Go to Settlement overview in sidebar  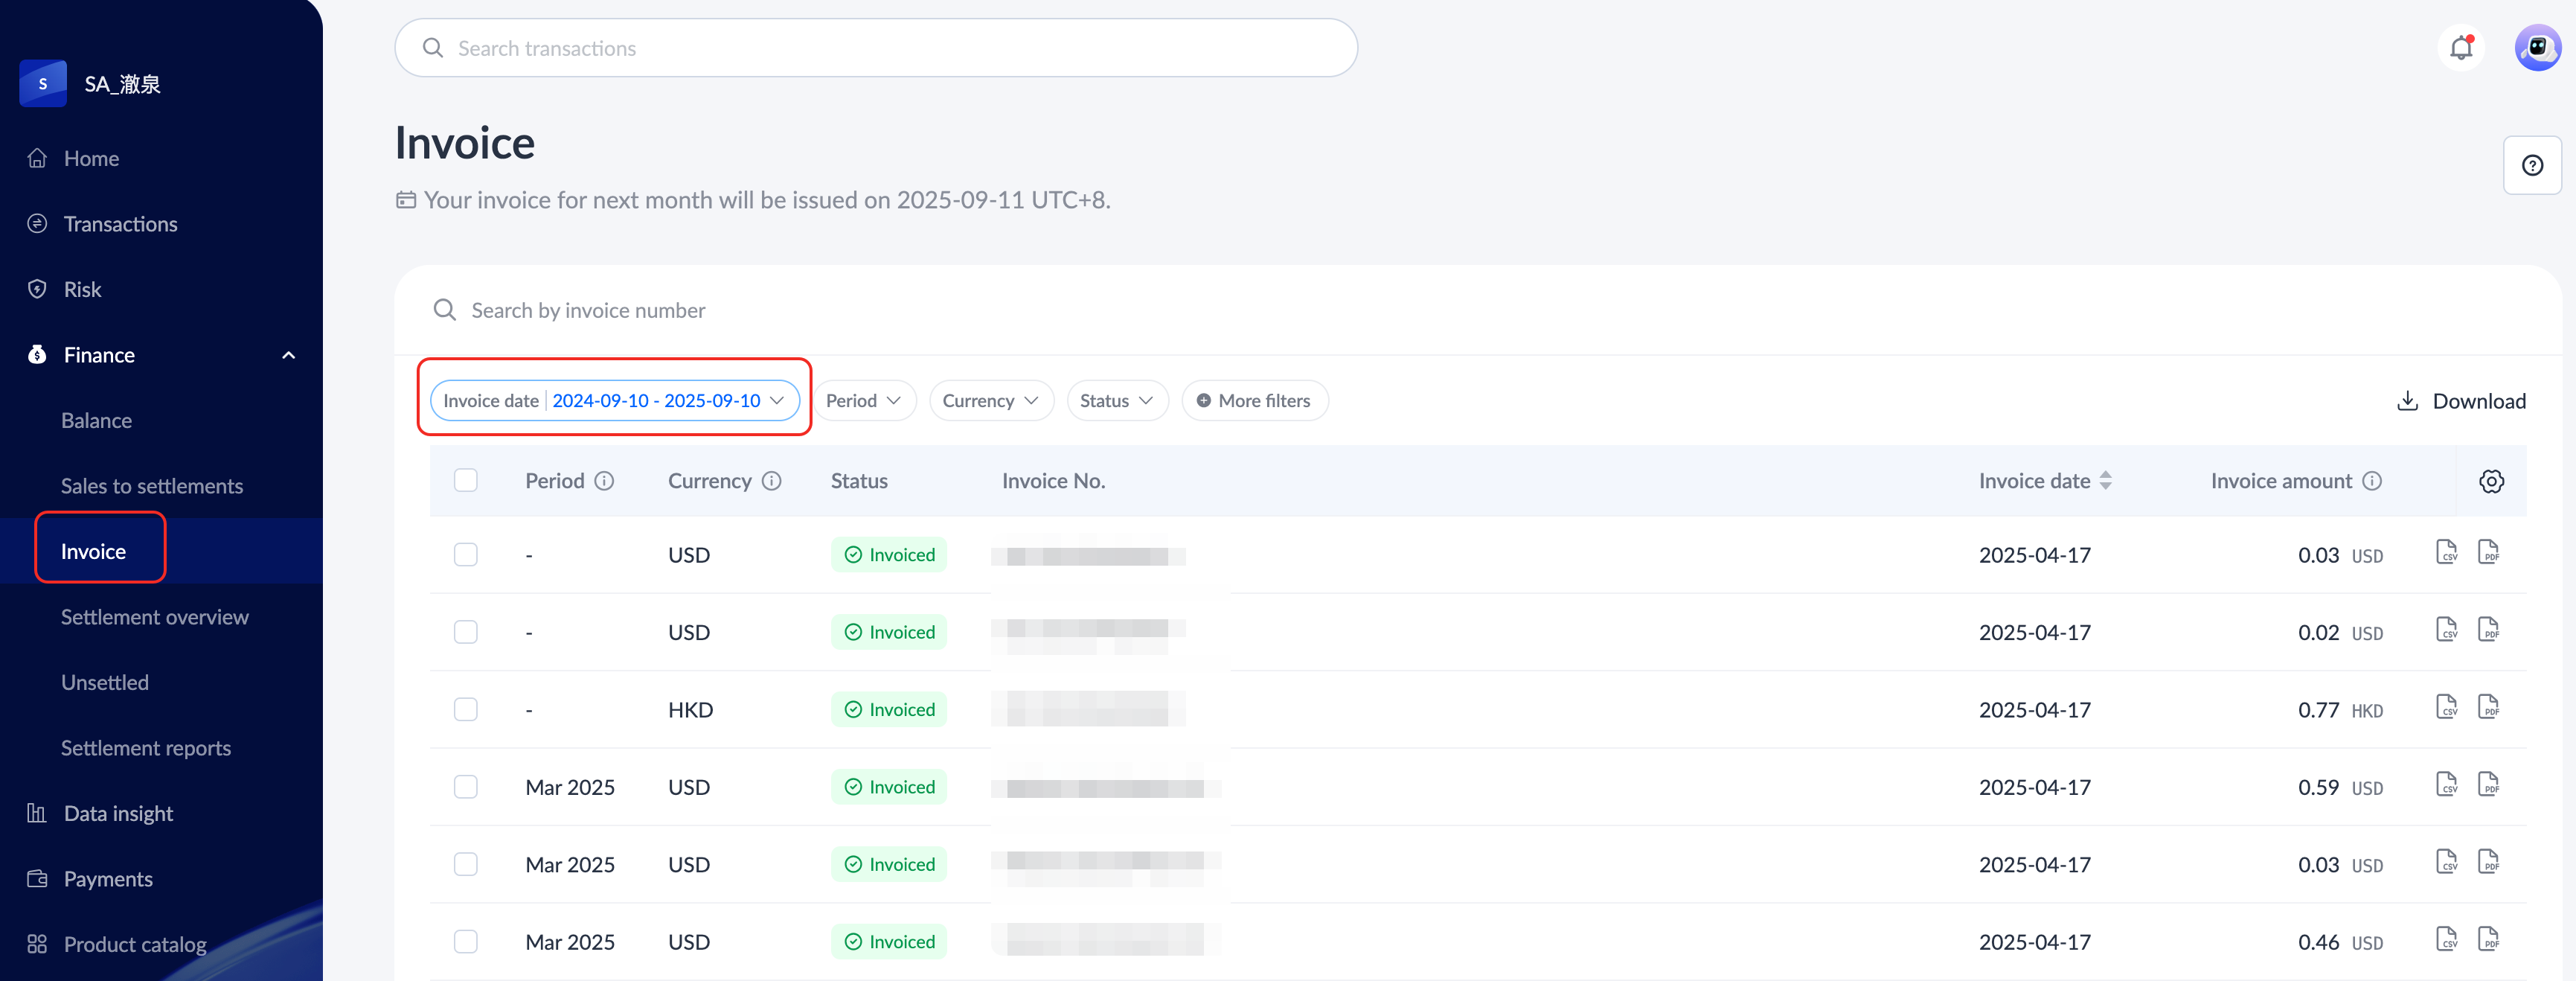155,617
